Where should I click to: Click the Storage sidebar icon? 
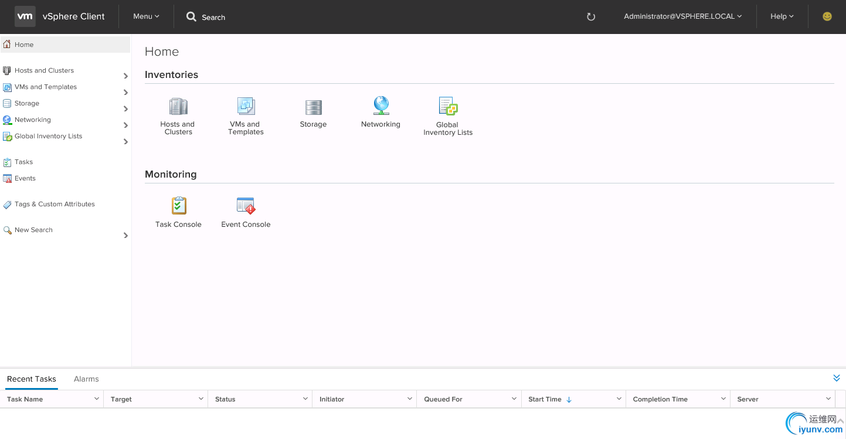[7, 103]
